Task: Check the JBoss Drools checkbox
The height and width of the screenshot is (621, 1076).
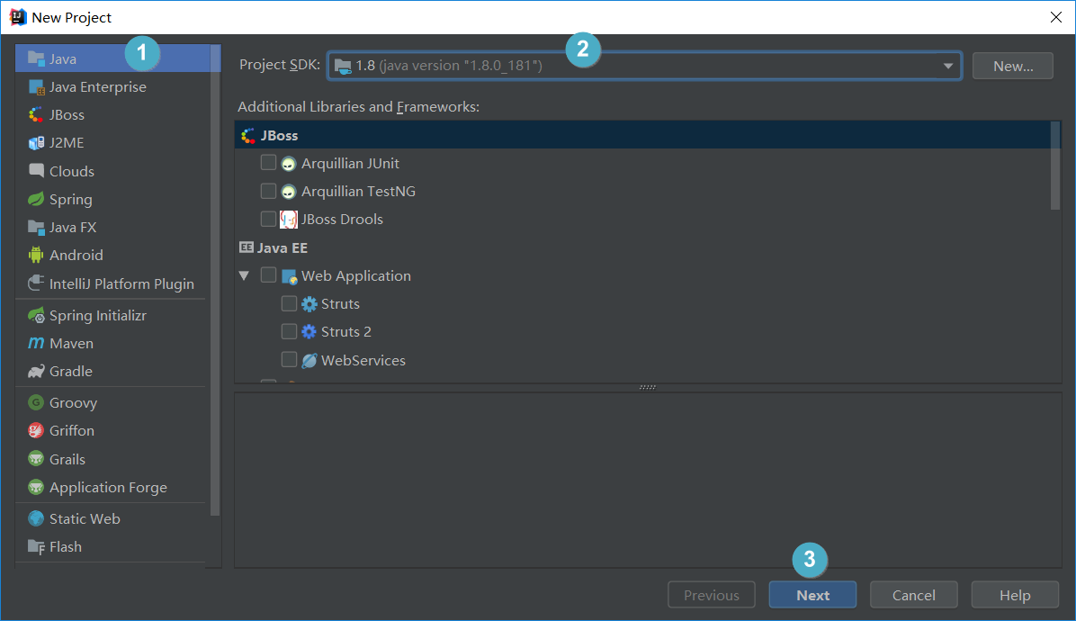Action: coord(268,219)
